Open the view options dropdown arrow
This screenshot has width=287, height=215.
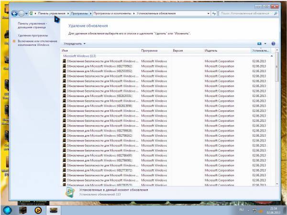[x=265, y=43]
